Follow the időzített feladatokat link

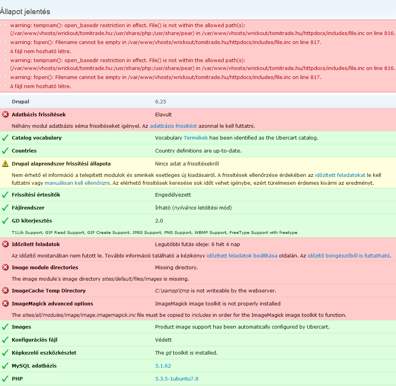[x=340, y=175]
